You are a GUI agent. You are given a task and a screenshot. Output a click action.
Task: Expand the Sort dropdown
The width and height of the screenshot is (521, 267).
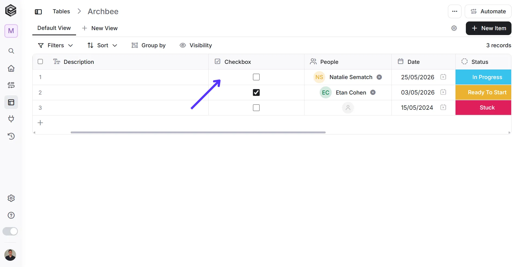pyautogui.click(x=102, y=45)
